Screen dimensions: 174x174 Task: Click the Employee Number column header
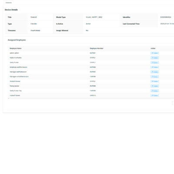[97, 48]
